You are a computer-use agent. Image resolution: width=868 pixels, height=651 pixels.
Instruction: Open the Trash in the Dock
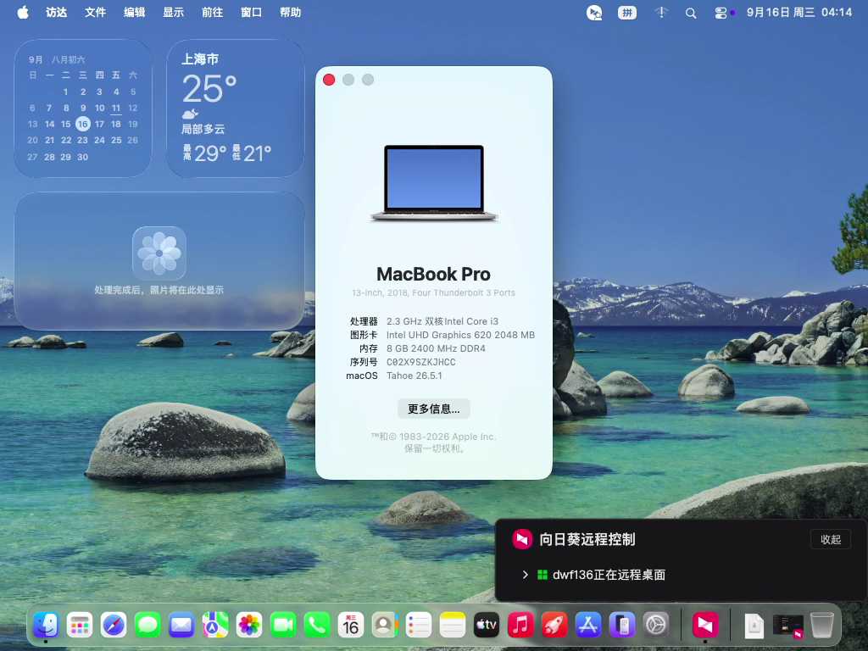click(822, 626)
